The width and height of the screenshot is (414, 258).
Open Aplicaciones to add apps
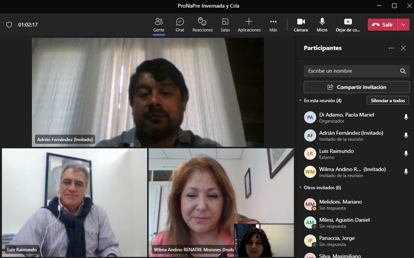point(249,25)
